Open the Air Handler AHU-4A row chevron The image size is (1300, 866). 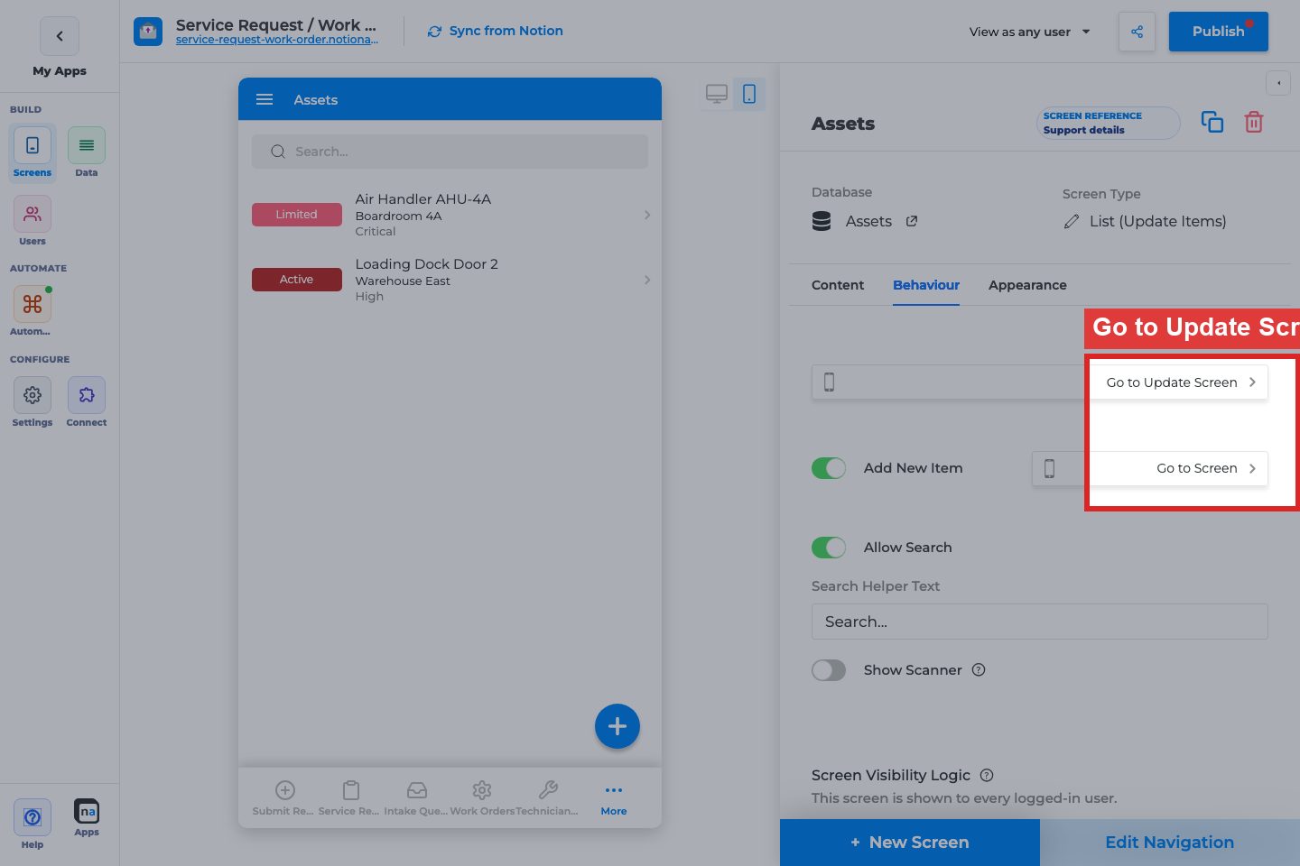tap(647, 215)
